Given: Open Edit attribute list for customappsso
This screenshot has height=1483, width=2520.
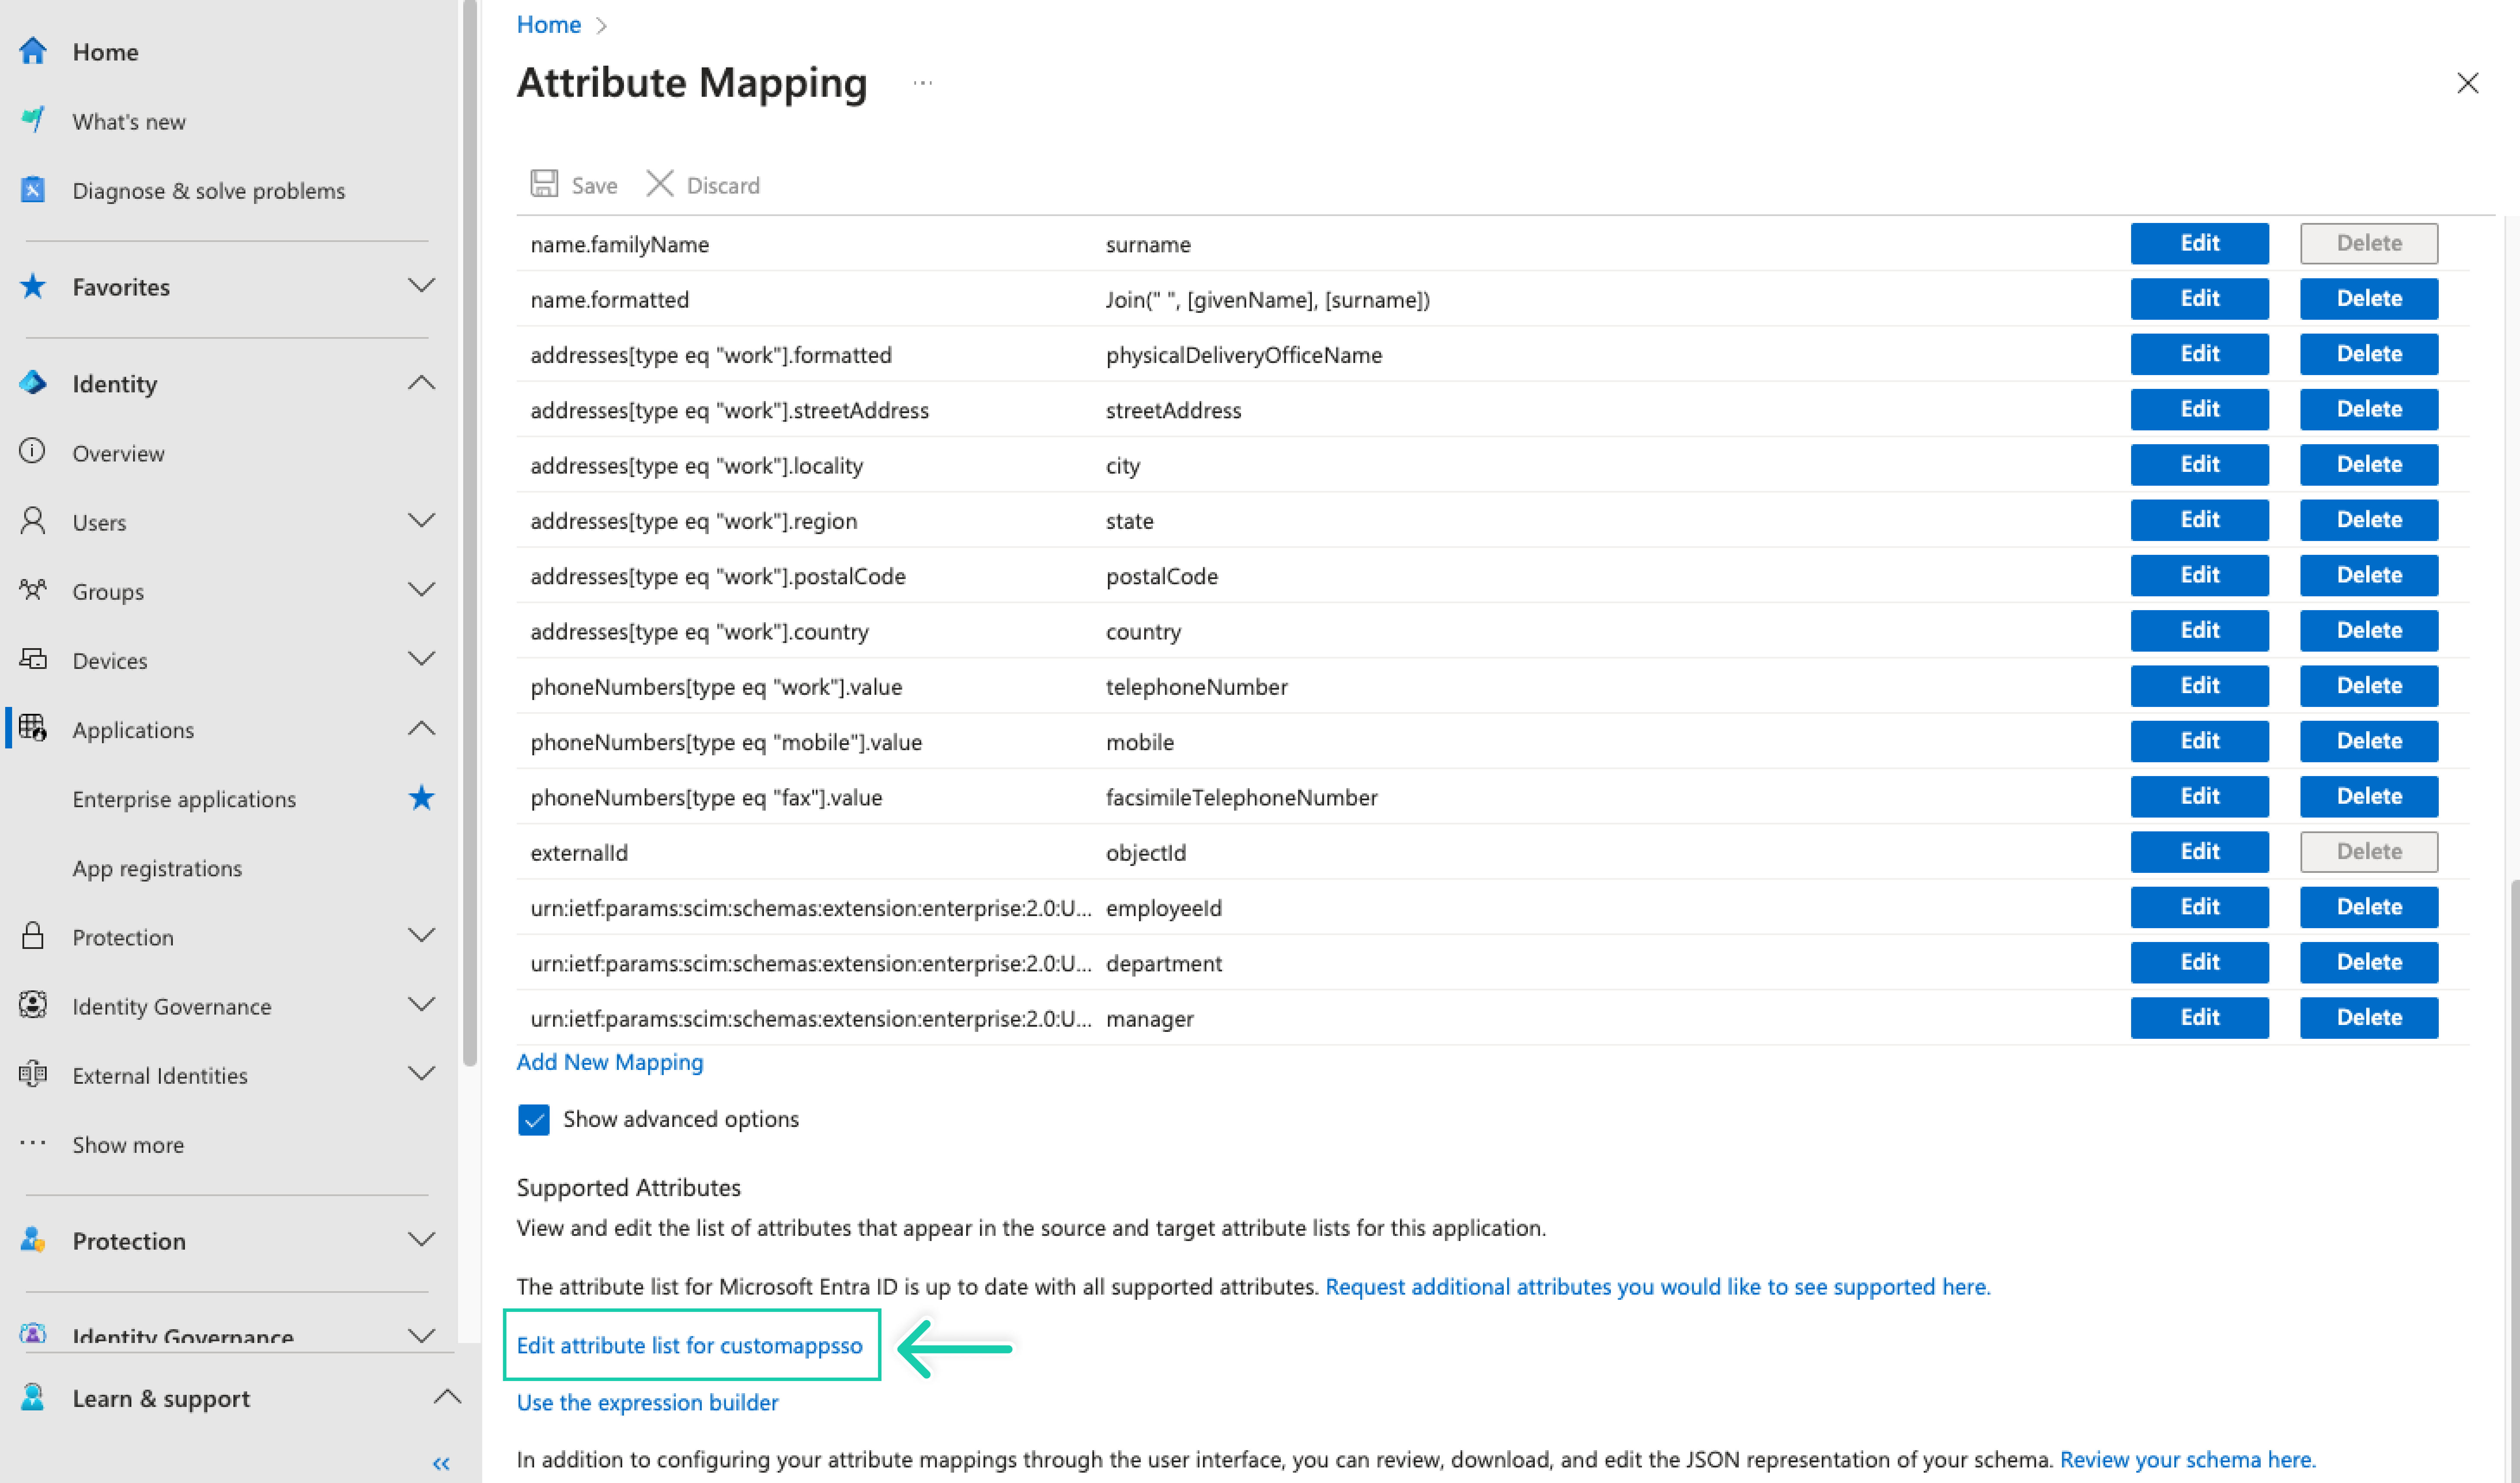Looking at the screenshot, I should point(689,1345).
